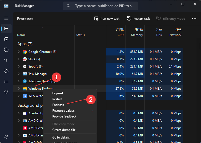Select the Slack (5) row name

pyautogui.click(x=34, y=59)
